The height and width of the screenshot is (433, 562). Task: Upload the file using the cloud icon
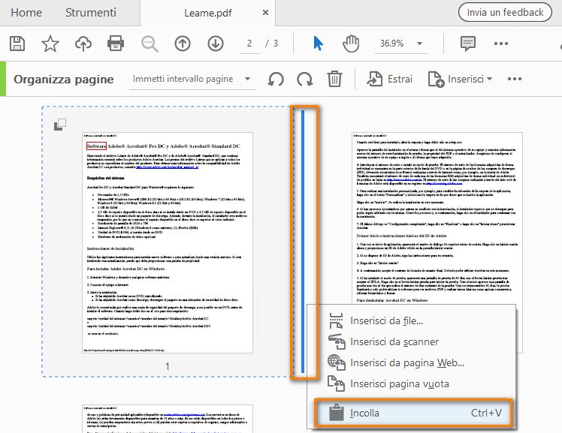point(83,44)
